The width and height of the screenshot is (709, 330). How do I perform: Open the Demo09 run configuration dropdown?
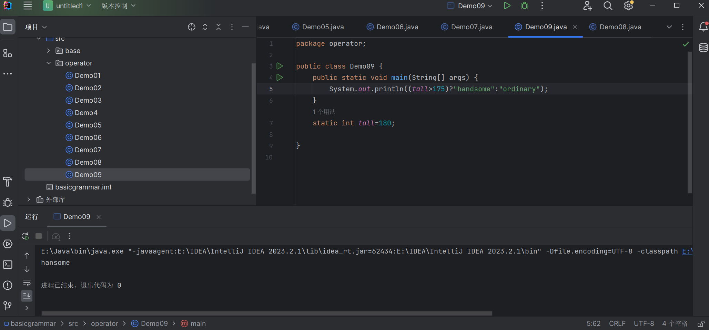(x=471, y=6)
